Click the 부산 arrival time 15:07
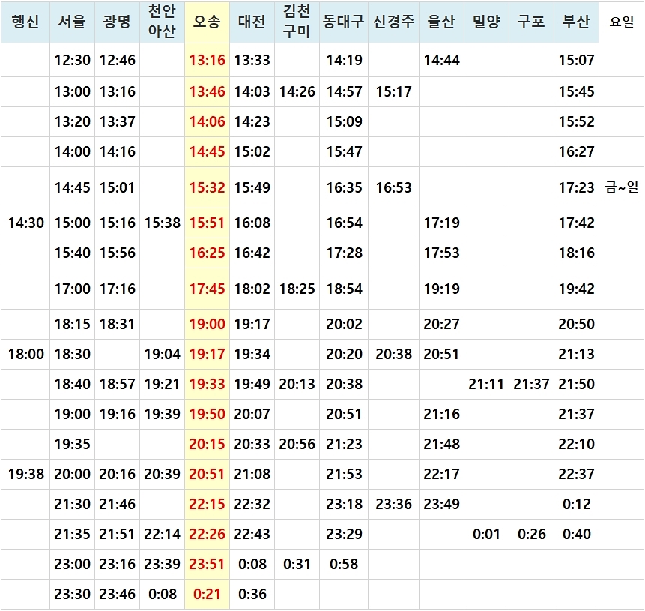 pyautogui.click(x=576, y=60)
